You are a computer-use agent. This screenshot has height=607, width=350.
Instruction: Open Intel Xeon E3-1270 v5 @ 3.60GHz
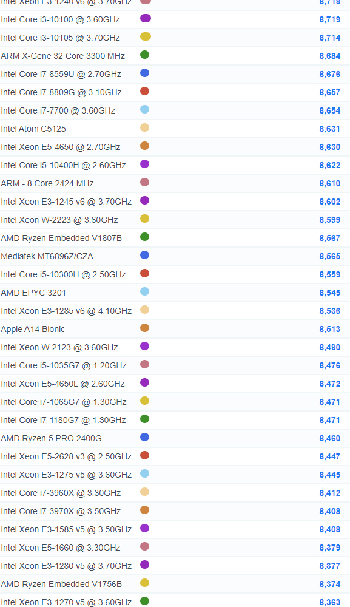click(x=66, y=602)
